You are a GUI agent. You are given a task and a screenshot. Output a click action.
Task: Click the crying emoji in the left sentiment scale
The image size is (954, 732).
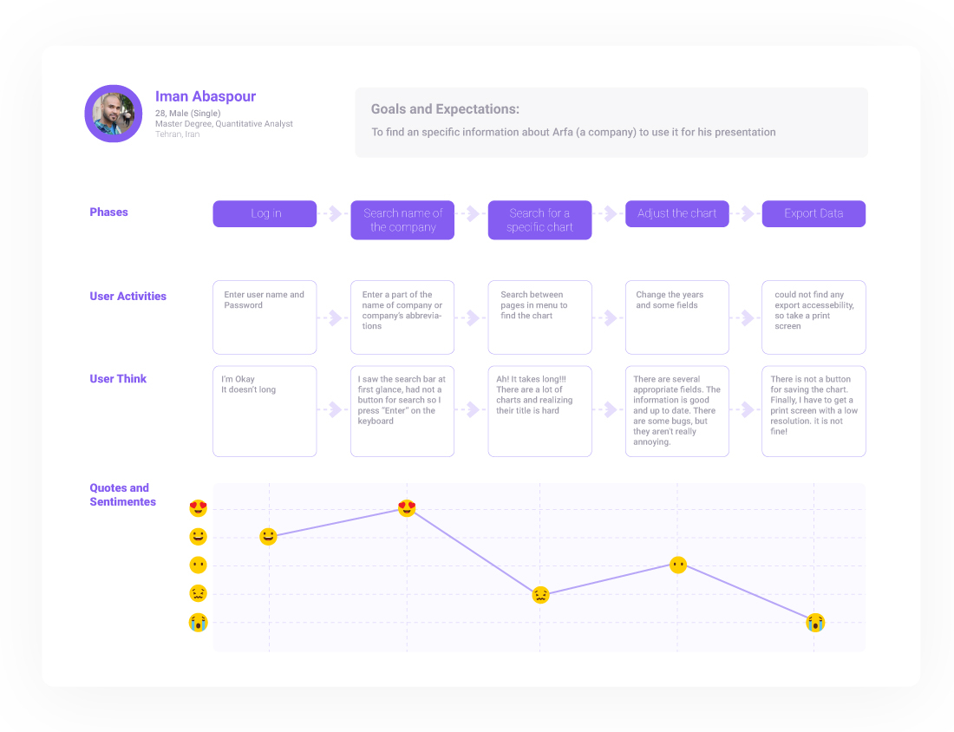coord(199,622)
